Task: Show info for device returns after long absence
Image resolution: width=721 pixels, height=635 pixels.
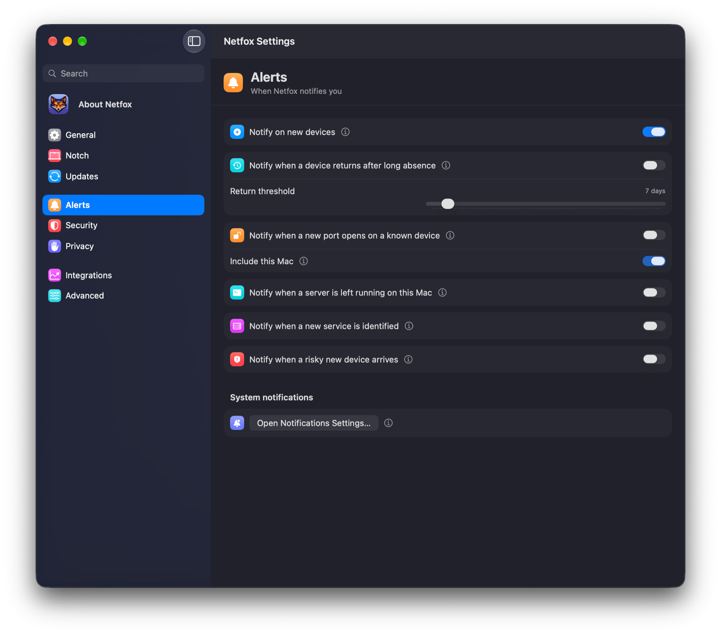Action: [446, 165]
